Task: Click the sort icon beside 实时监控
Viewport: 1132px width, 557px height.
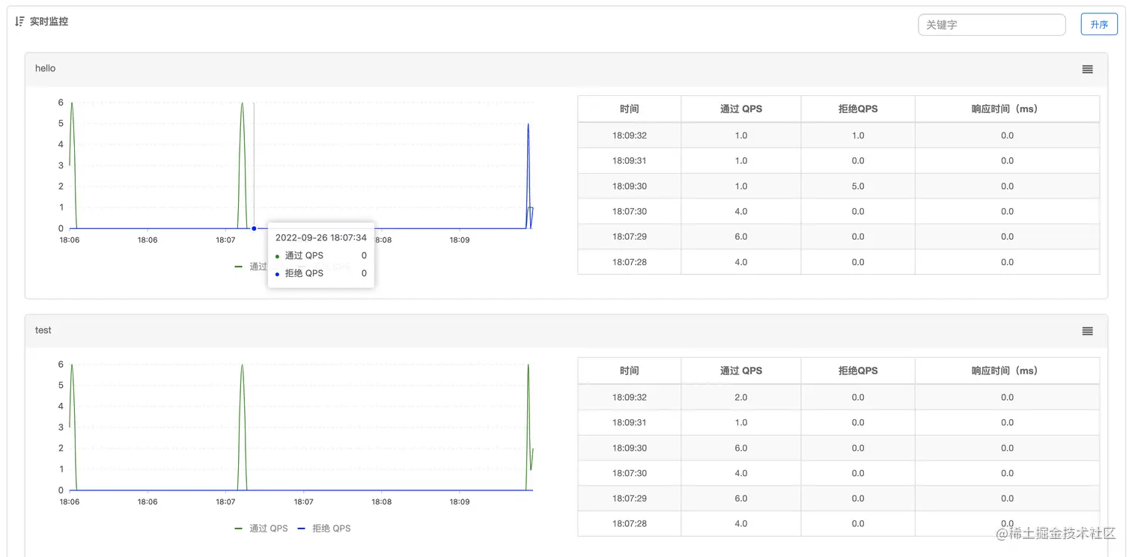Action: [19, 22]
